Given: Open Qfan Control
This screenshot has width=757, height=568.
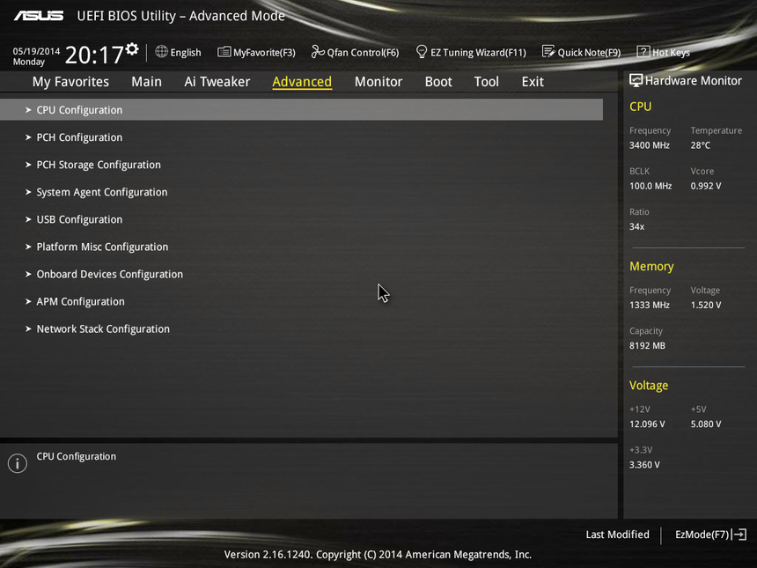Looking at the screenshot, I should coord(355,52).
